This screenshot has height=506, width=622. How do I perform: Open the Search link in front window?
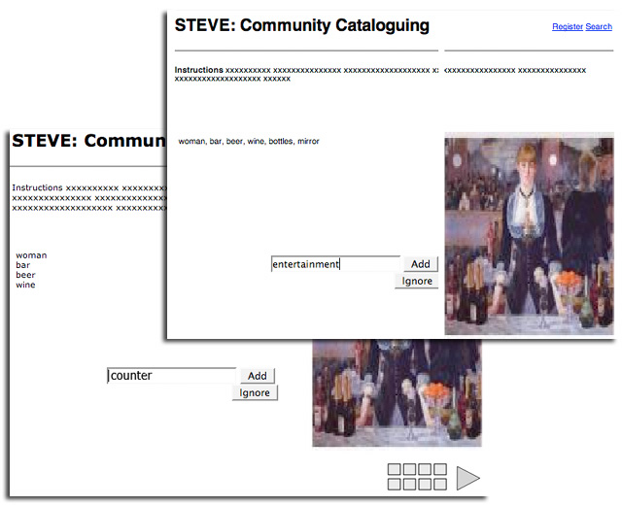(599, 26)
